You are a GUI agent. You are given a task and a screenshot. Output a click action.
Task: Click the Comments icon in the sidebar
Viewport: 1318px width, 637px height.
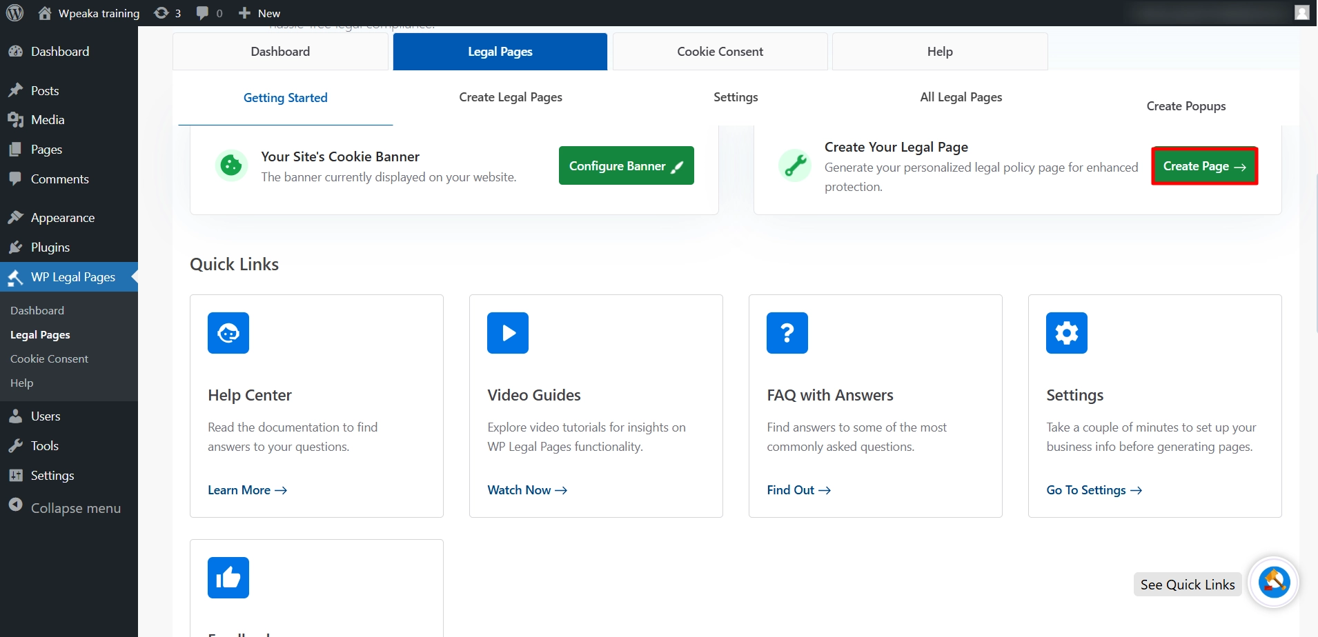[15, 179]
